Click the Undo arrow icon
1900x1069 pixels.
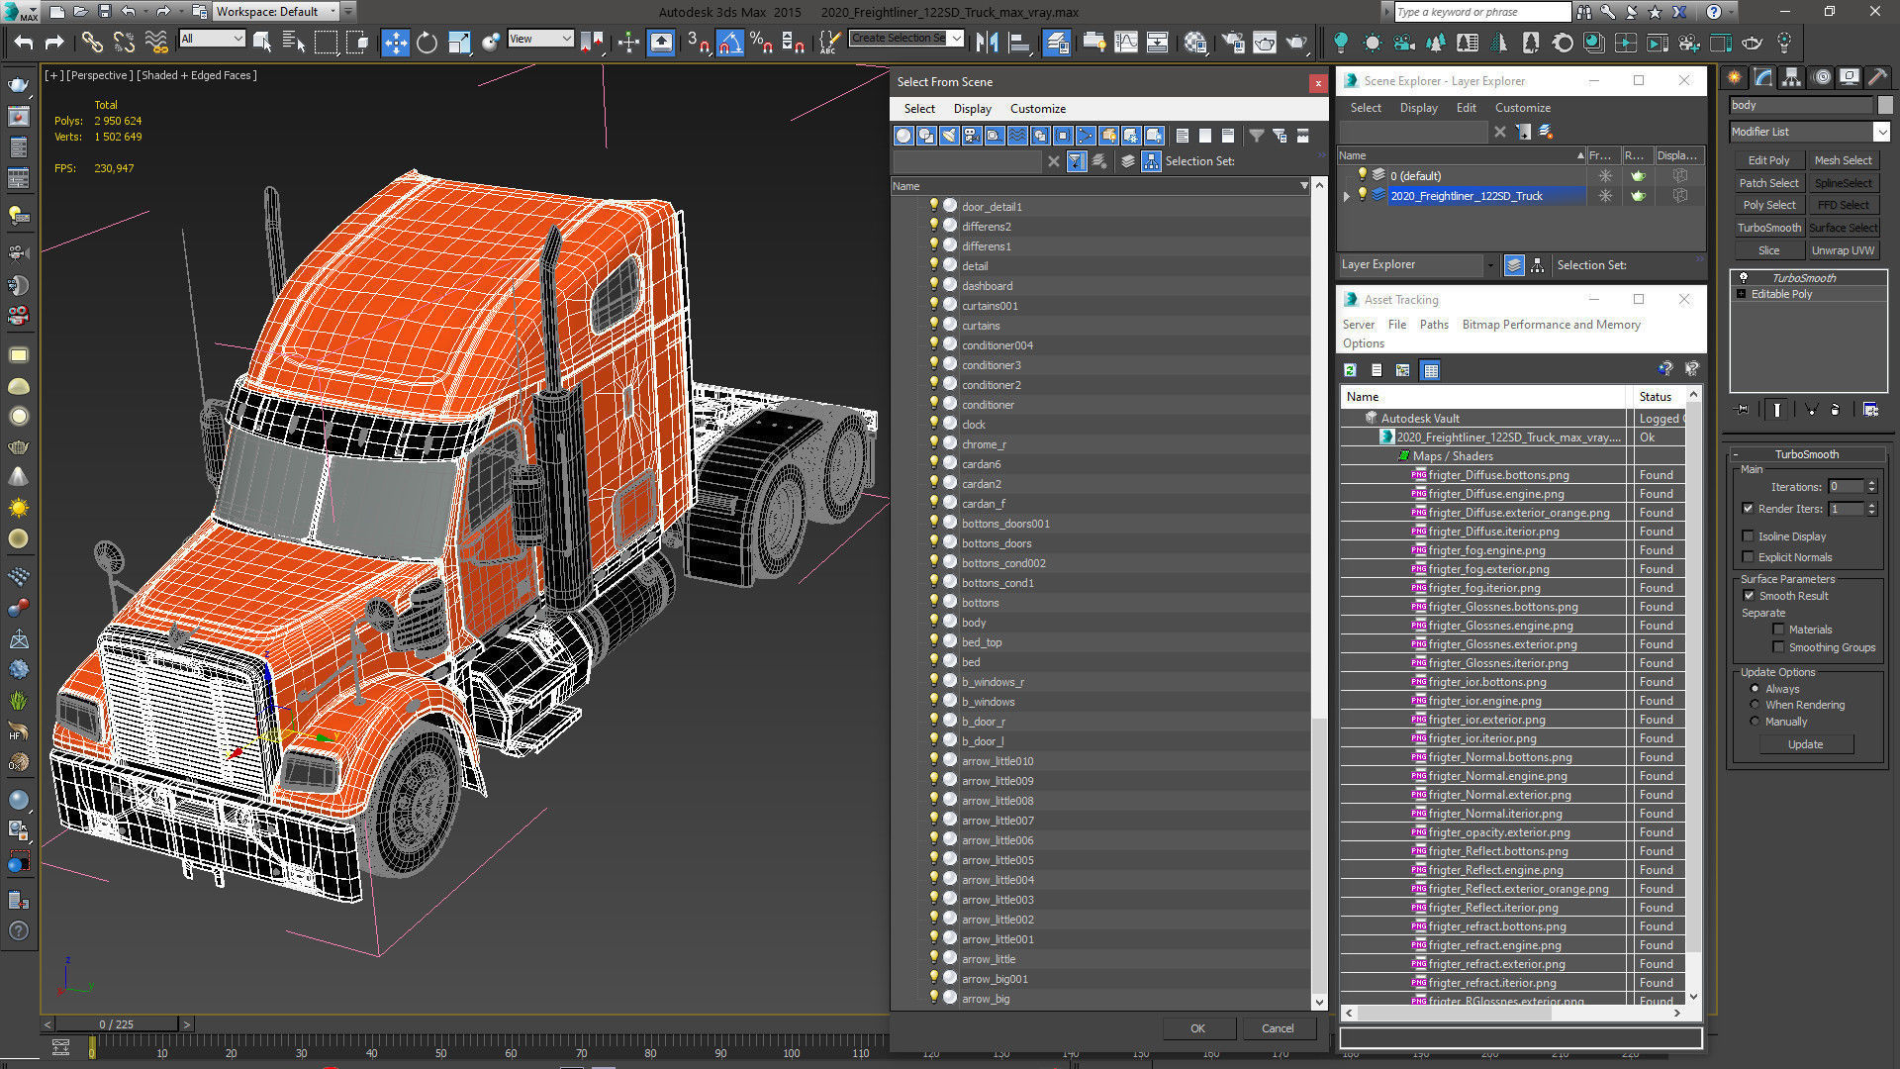[x=24, y=43]
